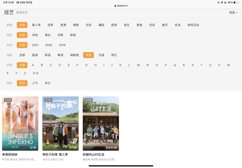Filter by year 2020
242x168 pixels.
click(x=49, y=45)
